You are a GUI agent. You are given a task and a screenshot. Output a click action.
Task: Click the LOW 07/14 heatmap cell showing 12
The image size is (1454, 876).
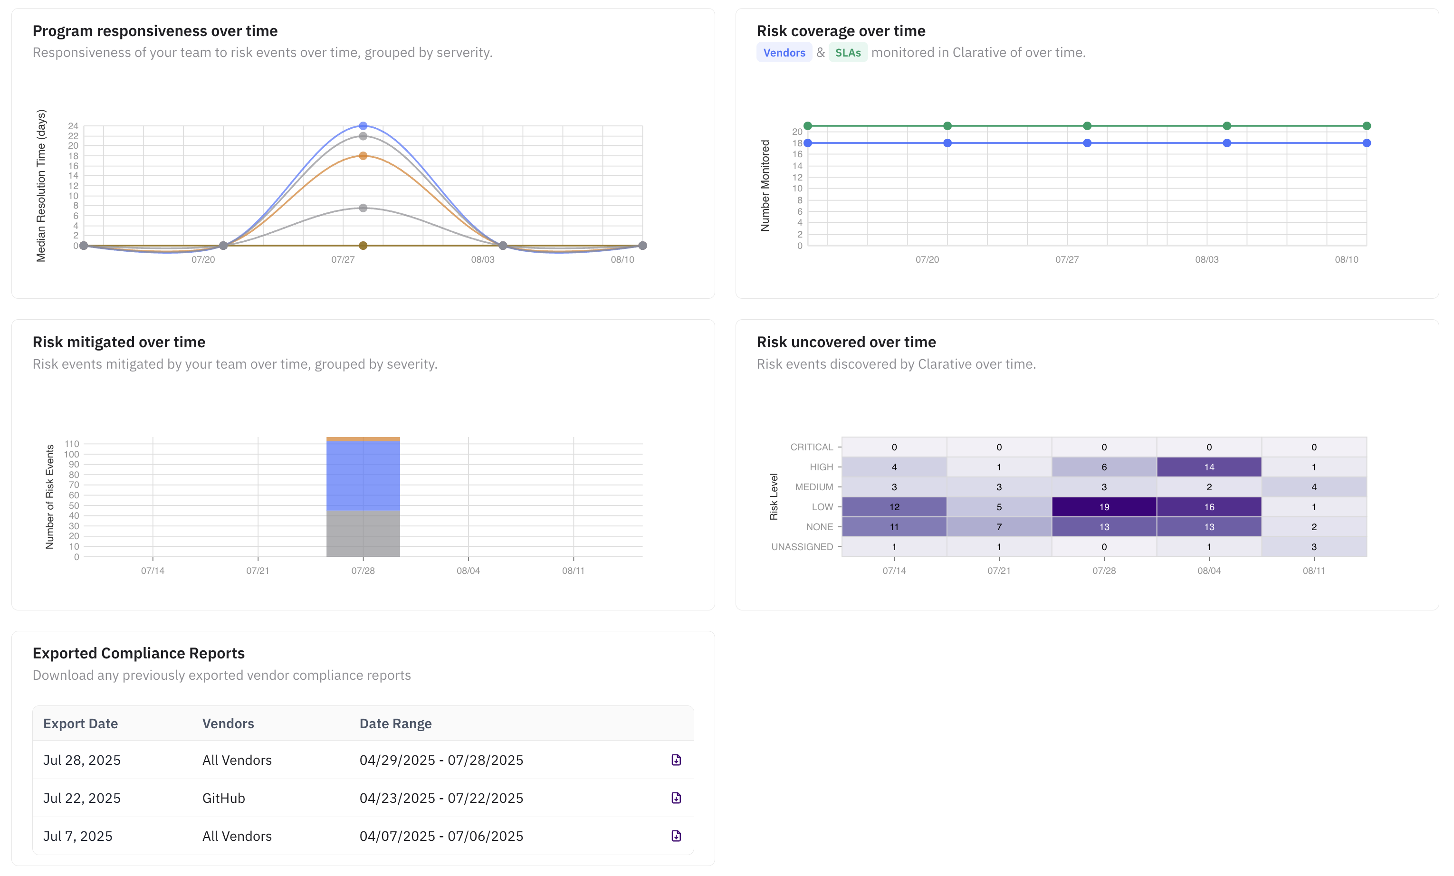point(894,507)
